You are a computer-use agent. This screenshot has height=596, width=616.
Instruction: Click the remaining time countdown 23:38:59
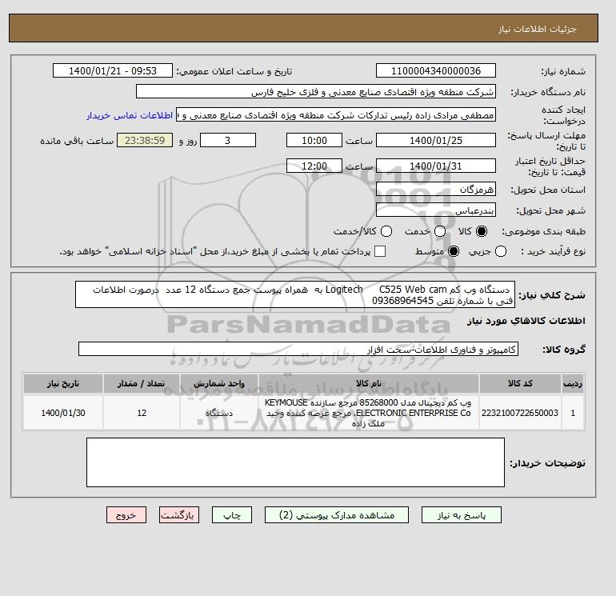tap(145, 140)
